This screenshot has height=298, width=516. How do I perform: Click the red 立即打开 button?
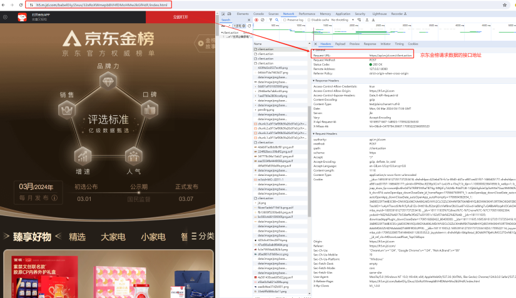180,17
